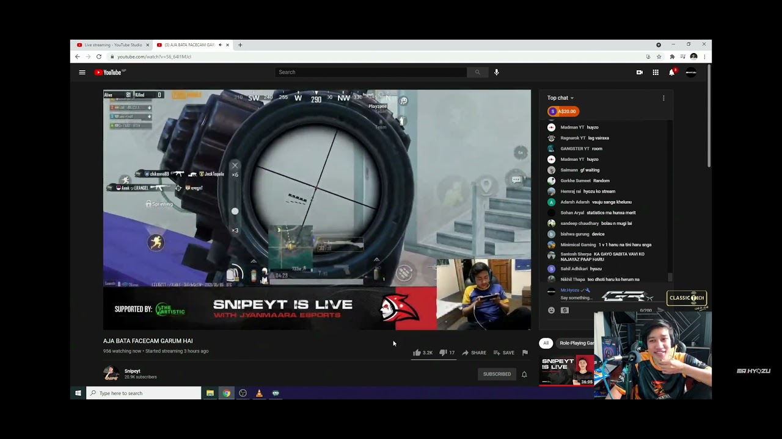Open the Windows Start menu
Image resolution: width=782 pixels, height=439 pixels.
[78, 393]
